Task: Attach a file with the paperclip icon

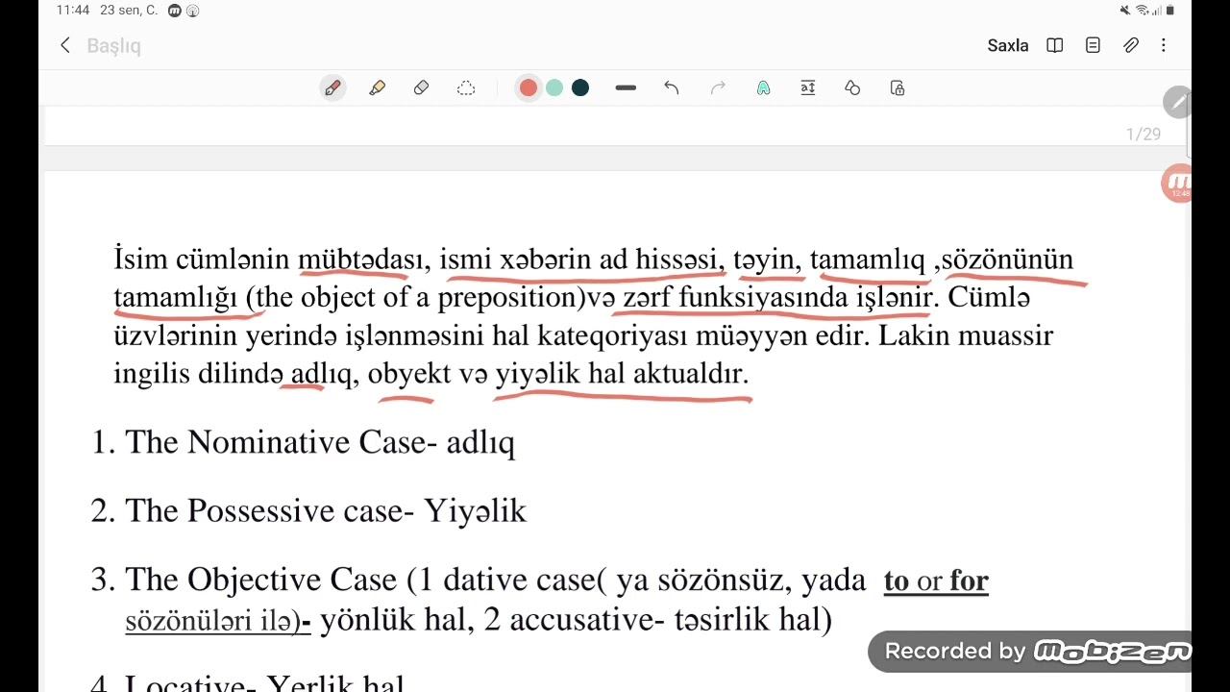Action: pos(1131,45)
